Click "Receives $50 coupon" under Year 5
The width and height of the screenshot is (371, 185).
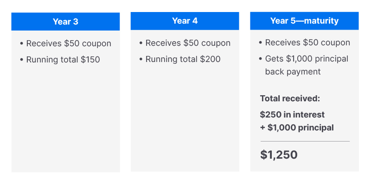point(307,43)
